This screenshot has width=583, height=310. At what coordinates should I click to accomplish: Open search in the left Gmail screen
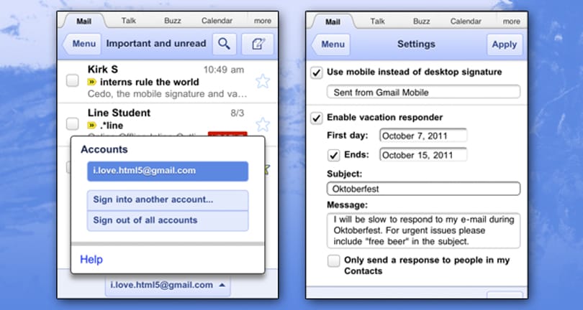224,44
